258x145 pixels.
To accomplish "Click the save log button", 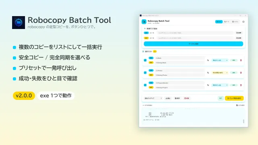I will (x=240, y=105).
